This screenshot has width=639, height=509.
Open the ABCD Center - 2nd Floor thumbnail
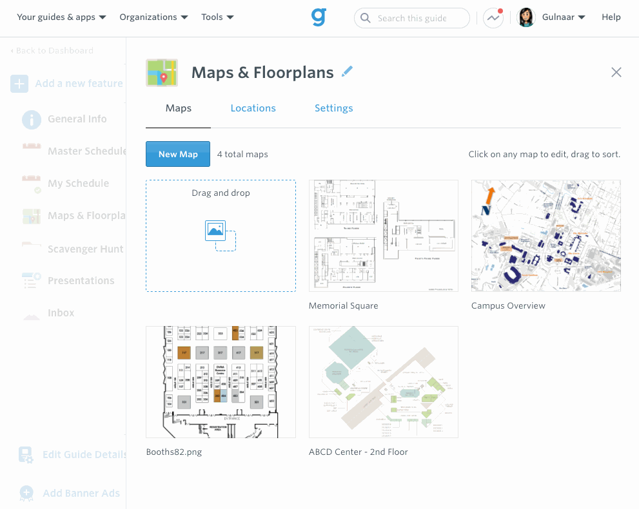click(x=384, y=382)
